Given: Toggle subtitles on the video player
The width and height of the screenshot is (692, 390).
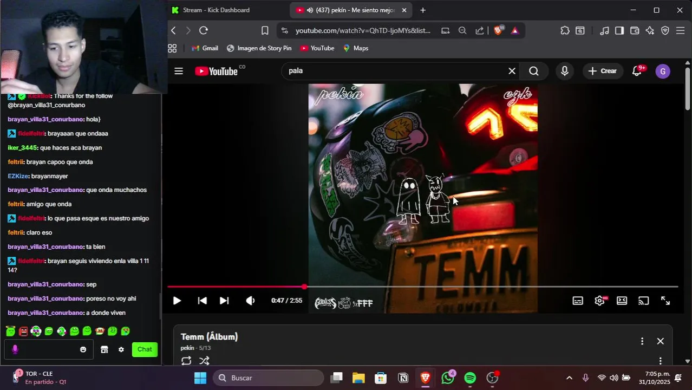Looking at the screenshot, I should 578,301.
